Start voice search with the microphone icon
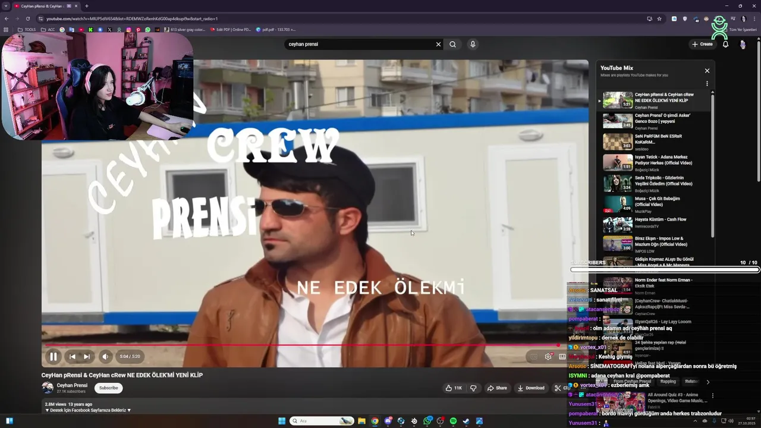Screen dimensions: 761x428 [473, 44]
